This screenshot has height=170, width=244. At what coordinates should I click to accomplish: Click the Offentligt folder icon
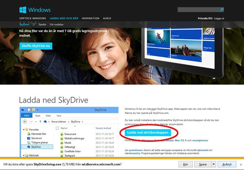(x=62, y=147)
